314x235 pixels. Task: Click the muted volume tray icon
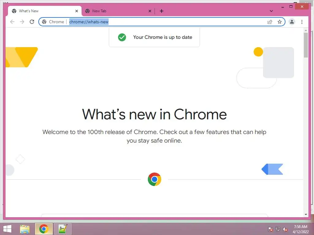coord(285,229)
